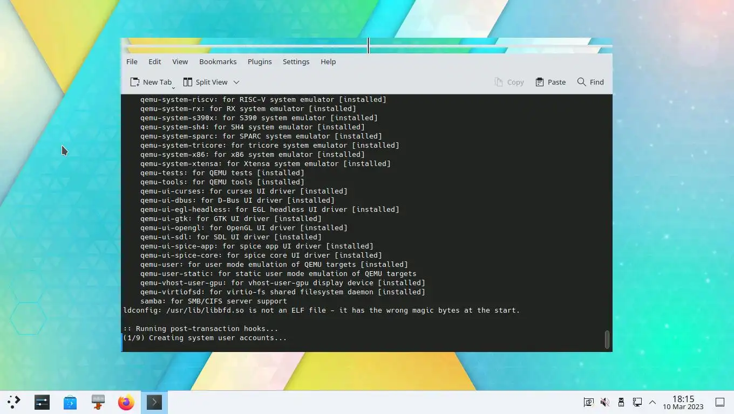Image resolution: width=734 pixels, height=414 pixels.
Task: Click the 'qemu-system-xtensa' terminal line
Action: click(x=266, y=164)
